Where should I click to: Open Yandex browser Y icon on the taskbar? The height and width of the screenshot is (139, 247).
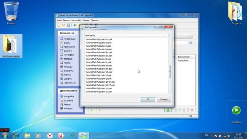point(50,136)
